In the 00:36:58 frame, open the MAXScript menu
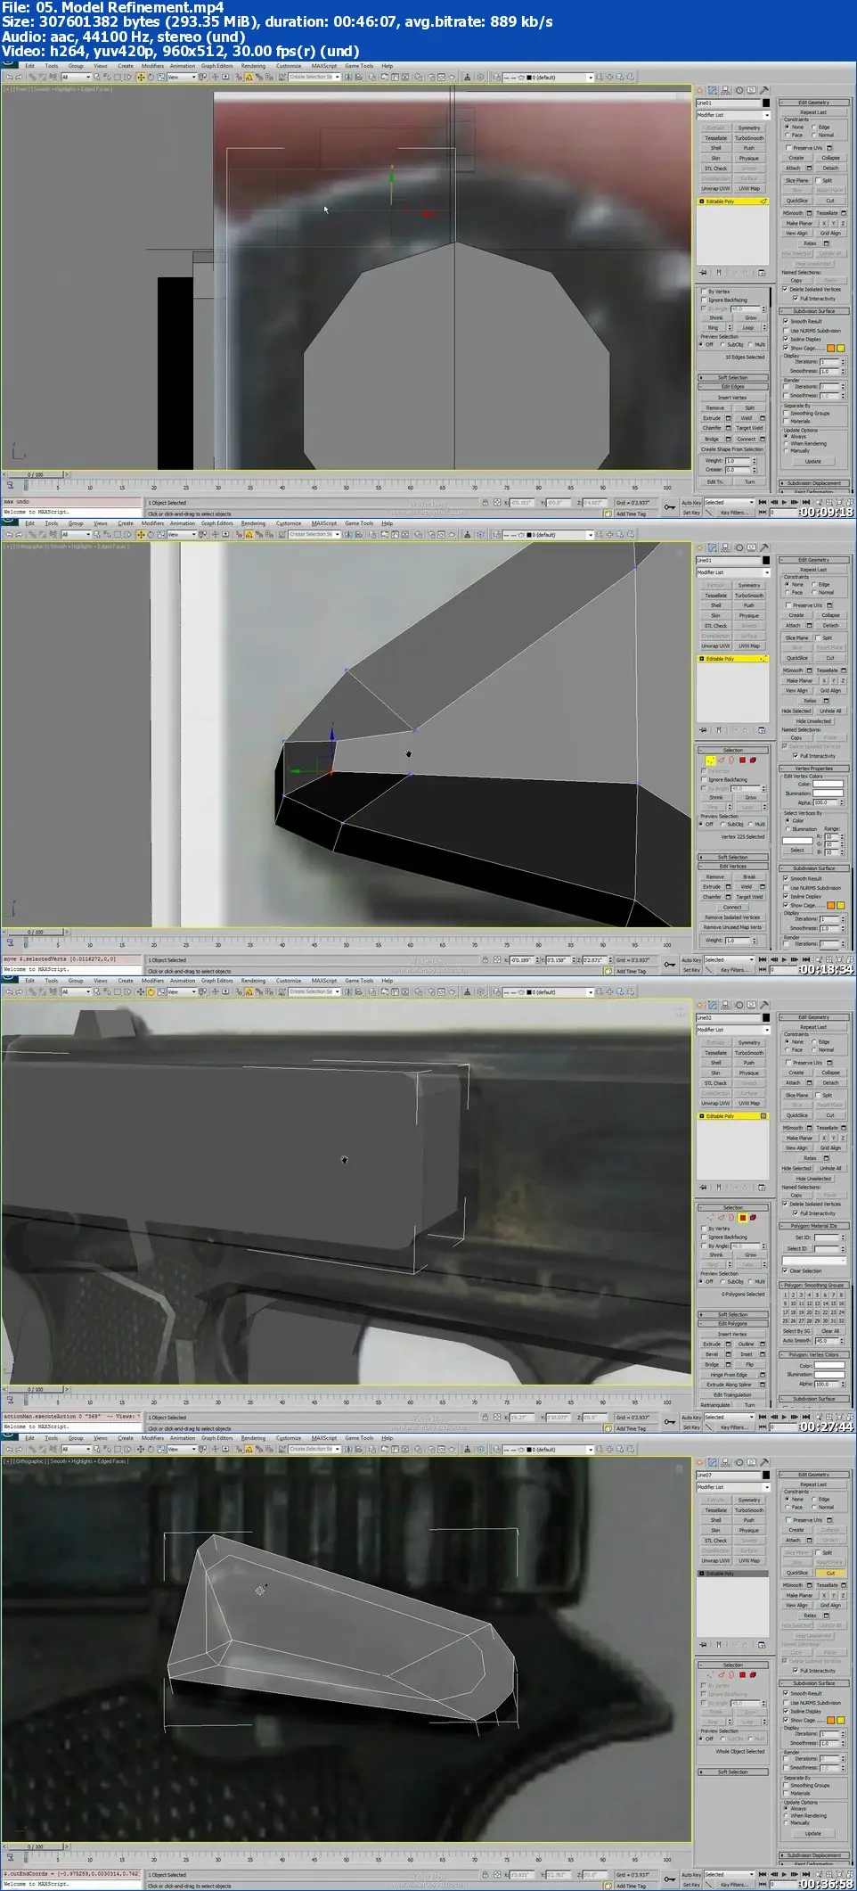This screenshot has width=857, height=1891. 324,1438
